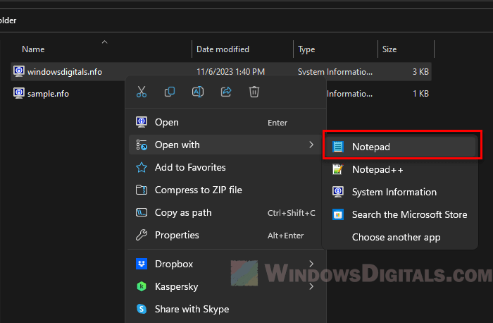Screen dimensions: 493x323
Task: Click the 3 KB size cell
Action: pyautogui.click(x=420, y=71)
